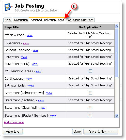The image size is (126, 140).
Task: Click the scrollbar down arrow
Action: (117, 116)
